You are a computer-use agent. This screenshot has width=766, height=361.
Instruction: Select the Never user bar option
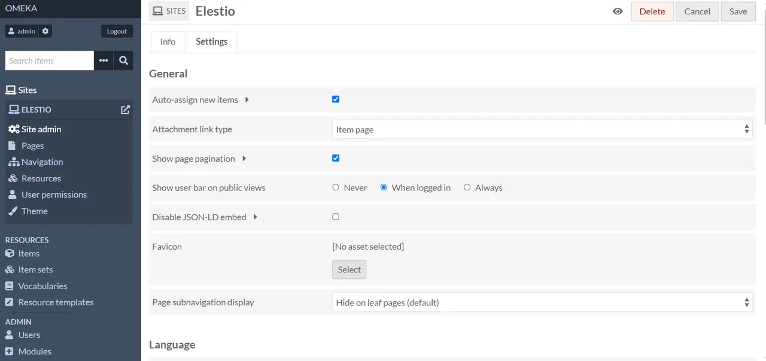pos(336,187)
